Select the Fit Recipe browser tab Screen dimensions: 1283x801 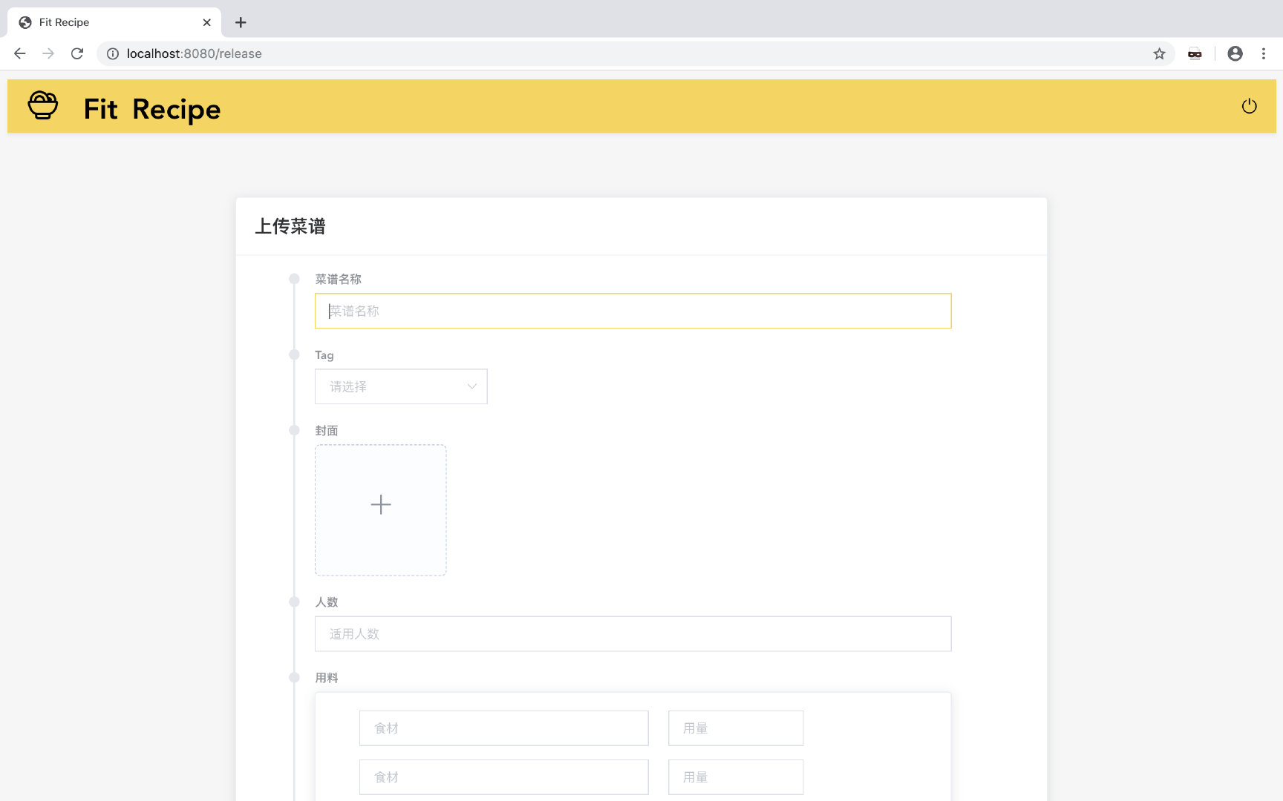pos(114,22)
